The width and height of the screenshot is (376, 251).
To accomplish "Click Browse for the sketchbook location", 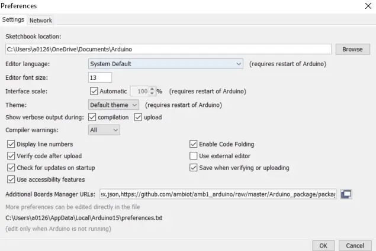I will (352, 49).
